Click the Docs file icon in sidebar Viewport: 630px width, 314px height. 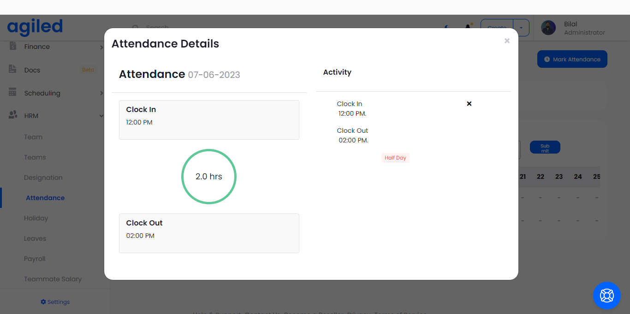(13, 69)
